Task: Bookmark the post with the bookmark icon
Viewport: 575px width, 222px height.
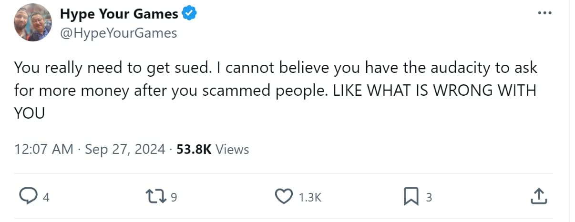Action: coord(411,196)
